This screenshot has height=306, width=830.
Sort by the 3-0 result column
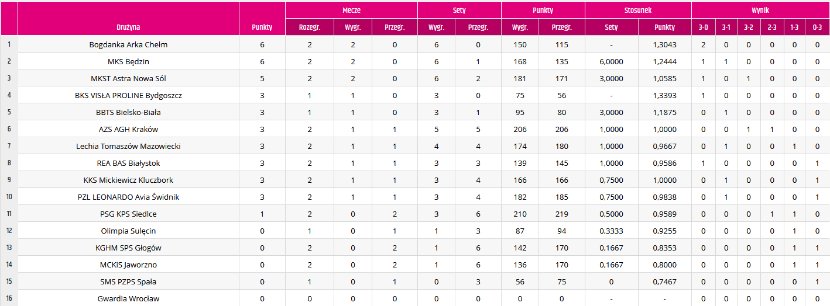click(703, 27)
